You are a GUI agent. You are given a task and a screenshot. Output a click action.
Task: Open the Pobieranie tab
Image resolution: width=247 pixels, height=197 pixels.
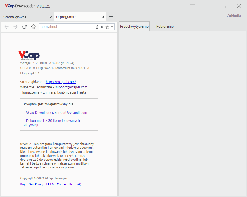click(165, 26)
